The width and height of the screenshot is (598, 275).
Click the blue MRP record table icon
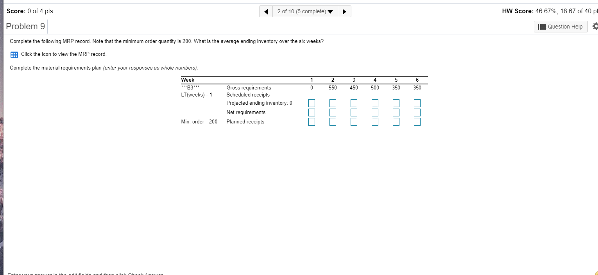tap(14, 54)
